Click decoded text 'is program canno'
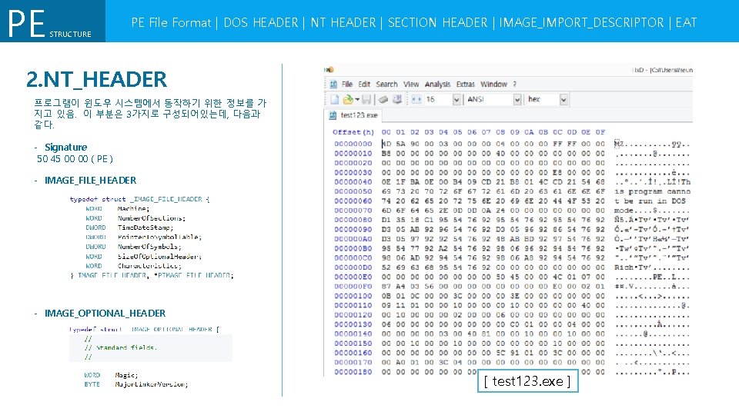Screen dimensions: 739x415 (652, 191)
